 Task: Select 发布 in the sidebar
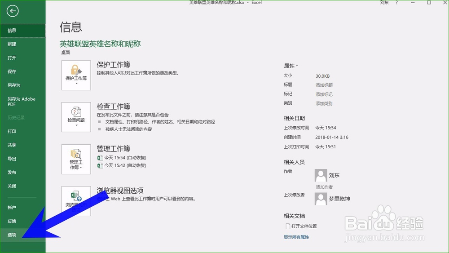coord(22,173)
